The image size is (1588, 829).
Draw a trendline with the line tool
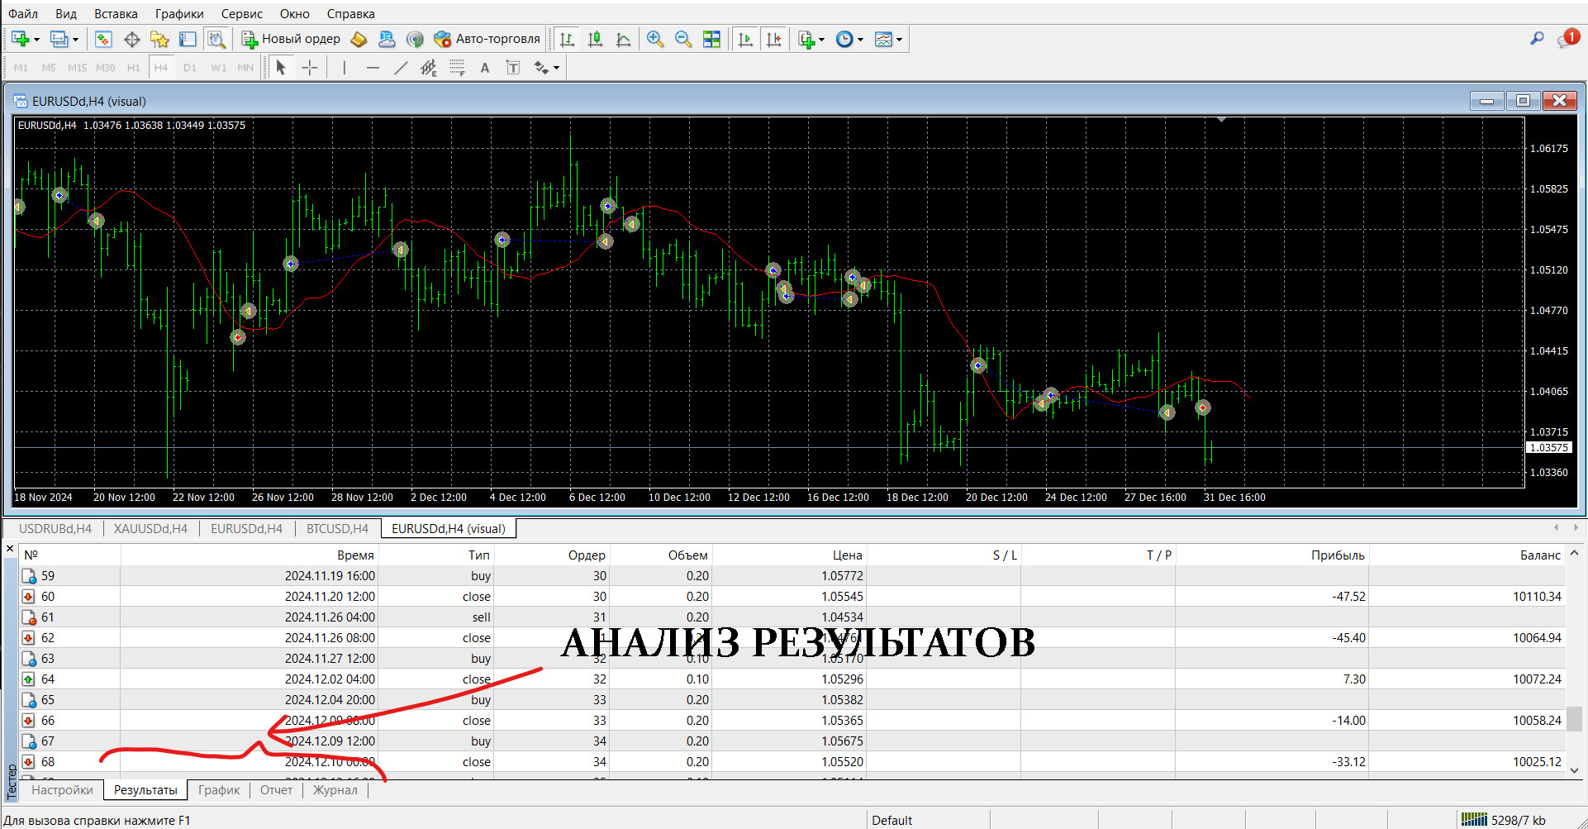click(401, 68)
